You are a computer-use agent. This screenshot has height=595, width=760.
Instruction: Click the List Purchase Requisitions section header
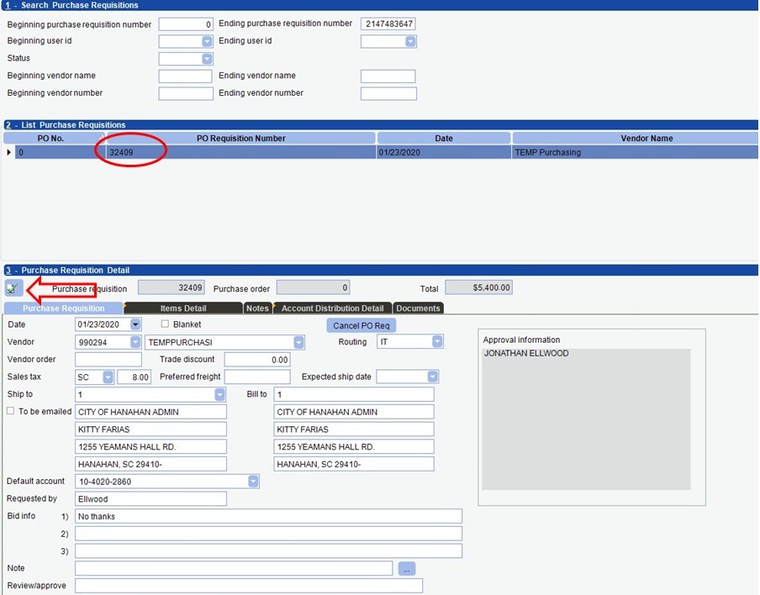pyautogui.click(x=380, y=125)
